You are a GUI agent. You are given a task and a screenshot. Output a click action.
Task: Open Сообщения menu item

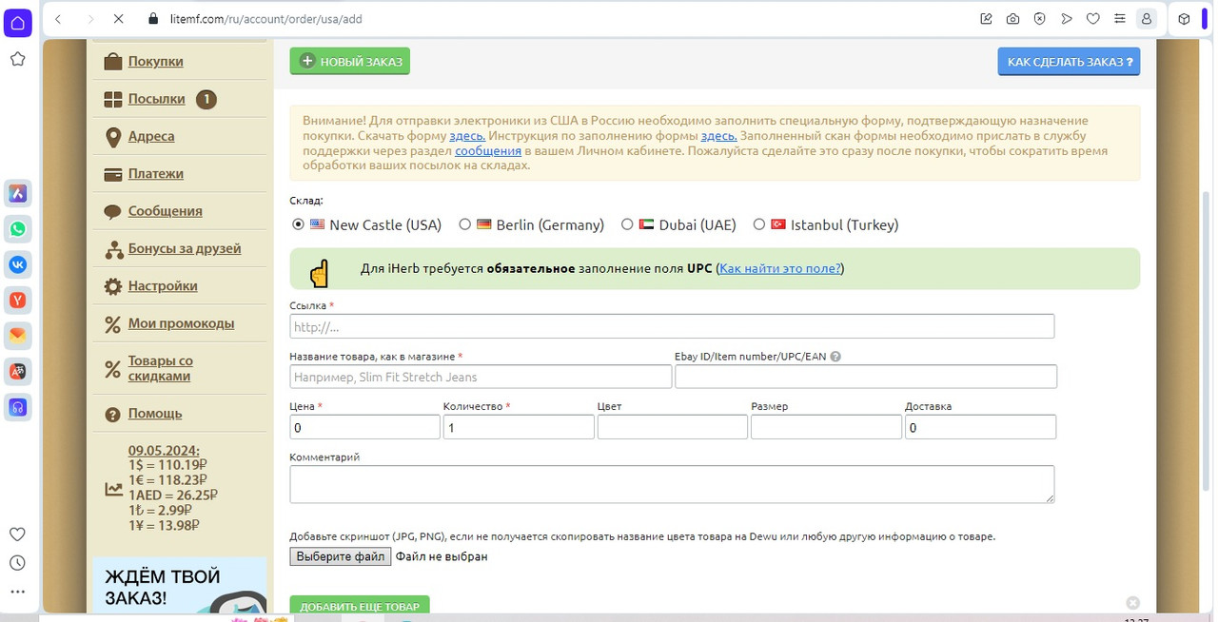(166, 211)
